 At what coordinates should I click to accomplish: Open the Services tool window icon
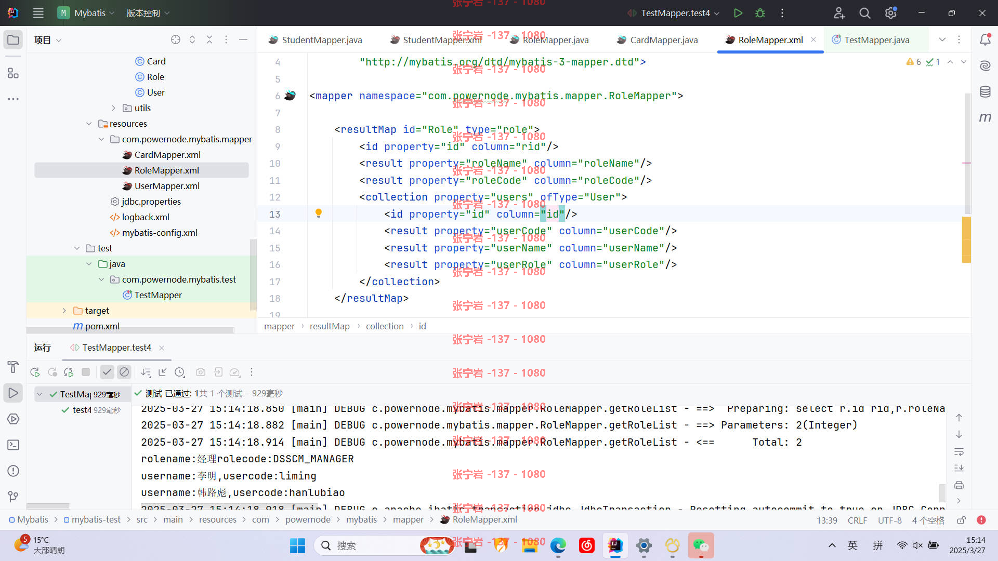pos(14,419)
